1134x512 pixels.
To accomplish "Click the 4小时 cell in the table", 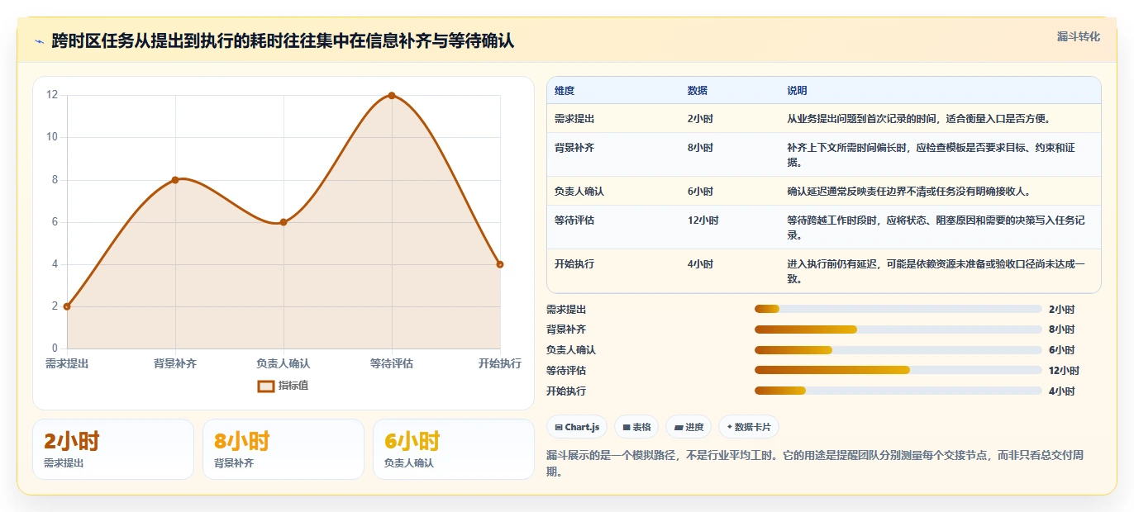I will (700, 264).
